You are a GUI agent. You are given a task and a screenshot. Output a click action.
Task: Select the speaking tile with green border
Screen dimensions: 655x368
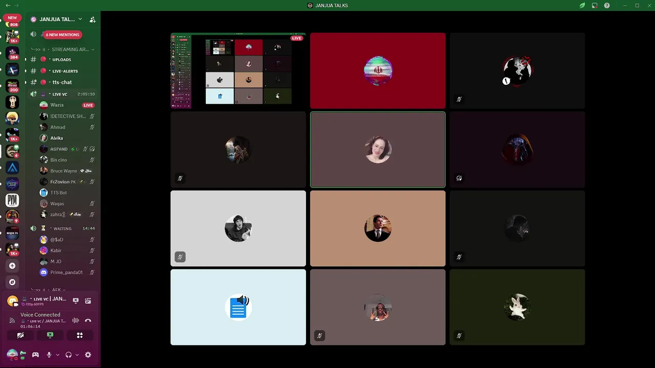coord(378,150)
